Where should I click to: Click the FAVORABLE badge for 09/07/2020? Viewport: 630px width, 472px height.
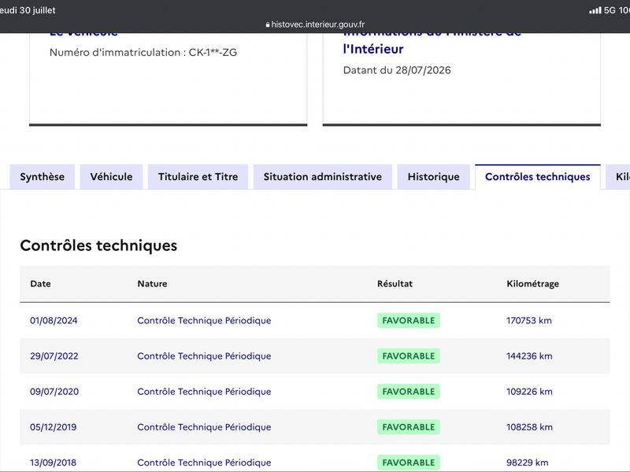point(409,391)
